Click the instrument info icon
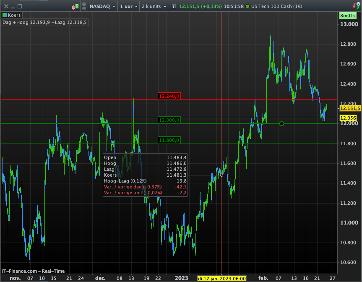The height and width of the screenshot is (282, 362). 174,6
